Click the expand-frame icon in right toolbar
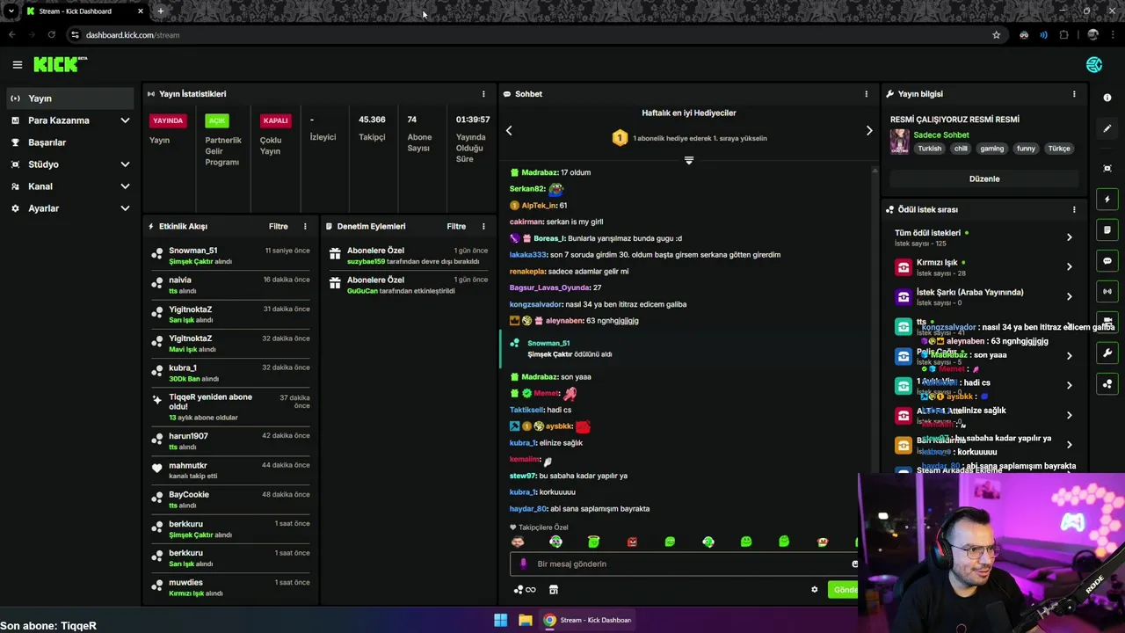This screenshot has height=633, width=1125. [x=1107, y=168]
